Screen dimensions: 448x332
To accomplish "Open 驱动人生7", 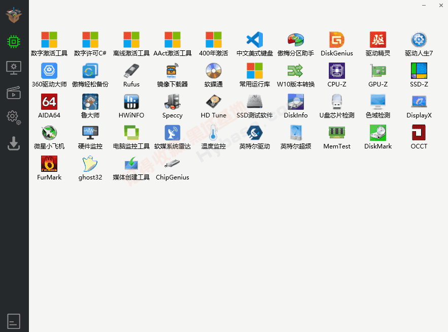I will tap(419, 44).
